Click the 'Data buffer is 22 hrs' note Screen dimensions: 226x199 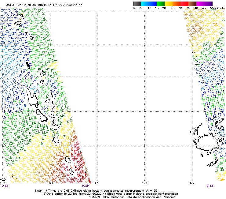click(x=111, y=194)
